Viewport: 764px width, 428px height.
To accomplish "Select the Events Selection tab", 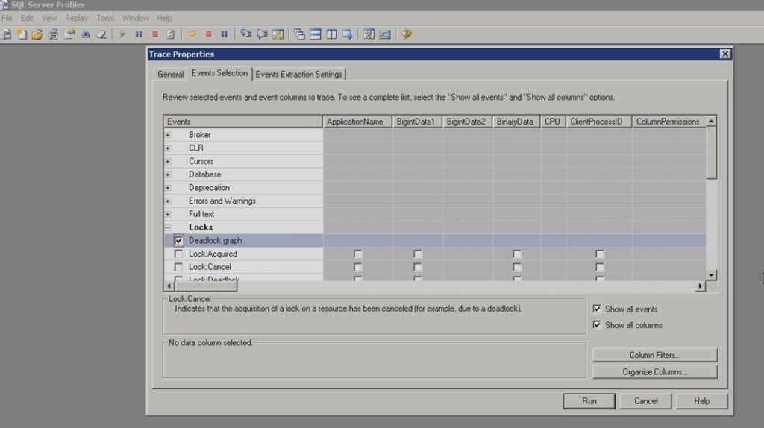I will 220,73.
